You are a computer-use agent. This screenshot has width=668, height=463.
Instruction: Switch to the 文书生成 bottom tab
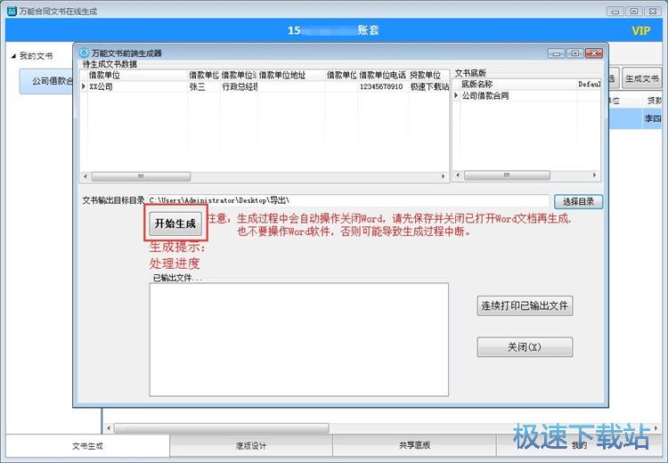click(87, 445)
